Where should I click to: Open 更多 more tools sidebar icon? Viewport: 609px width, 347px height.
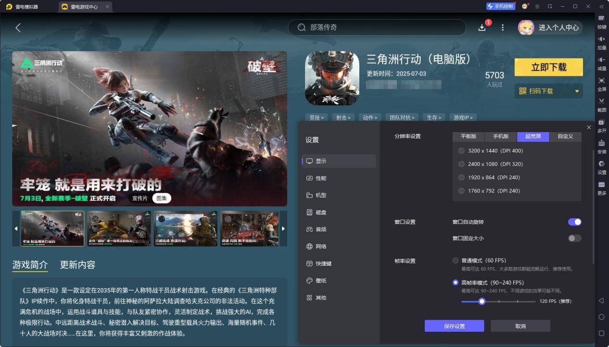(601, 187)
